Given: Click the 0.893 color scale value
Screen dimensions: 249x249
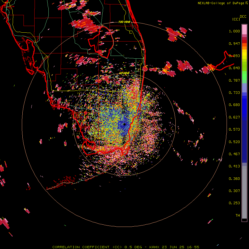Looking at the screenshot, I should (234, 56).
